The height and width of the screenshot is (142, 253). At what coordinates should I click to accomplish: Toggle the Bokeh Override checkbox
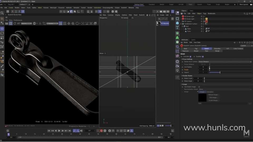pyautogui.click(x=191, y=57)
